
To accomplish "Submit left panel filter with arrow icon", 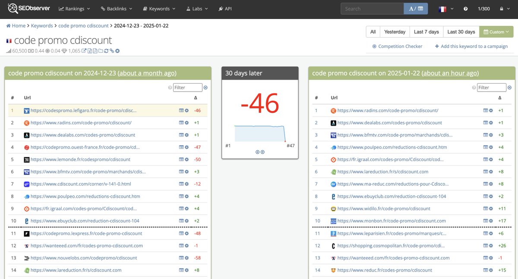I will coord(205,87).
